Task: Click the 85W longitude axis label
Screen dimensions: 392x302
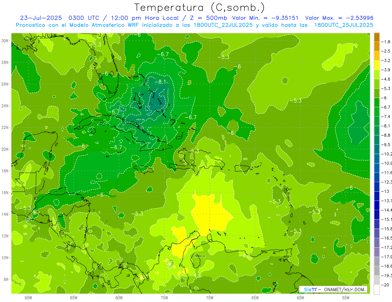Action: [x=73, y=298]
